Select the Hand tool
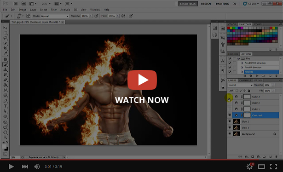Screen dimensions: 283x172 click(5, 132)
